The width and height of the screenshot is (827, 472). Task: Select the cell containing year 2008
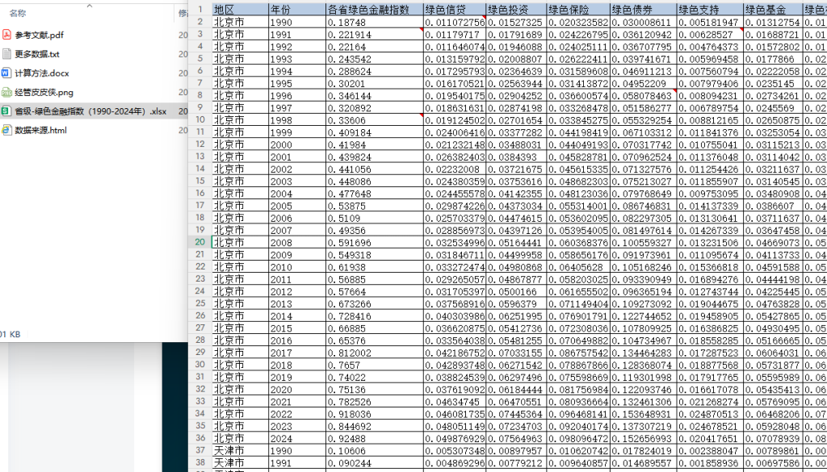[x=297, y=243]
